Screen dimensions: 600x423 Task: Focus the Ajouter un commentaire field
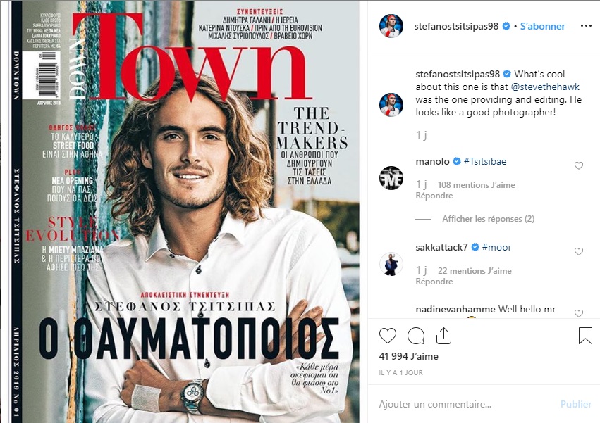465,404
